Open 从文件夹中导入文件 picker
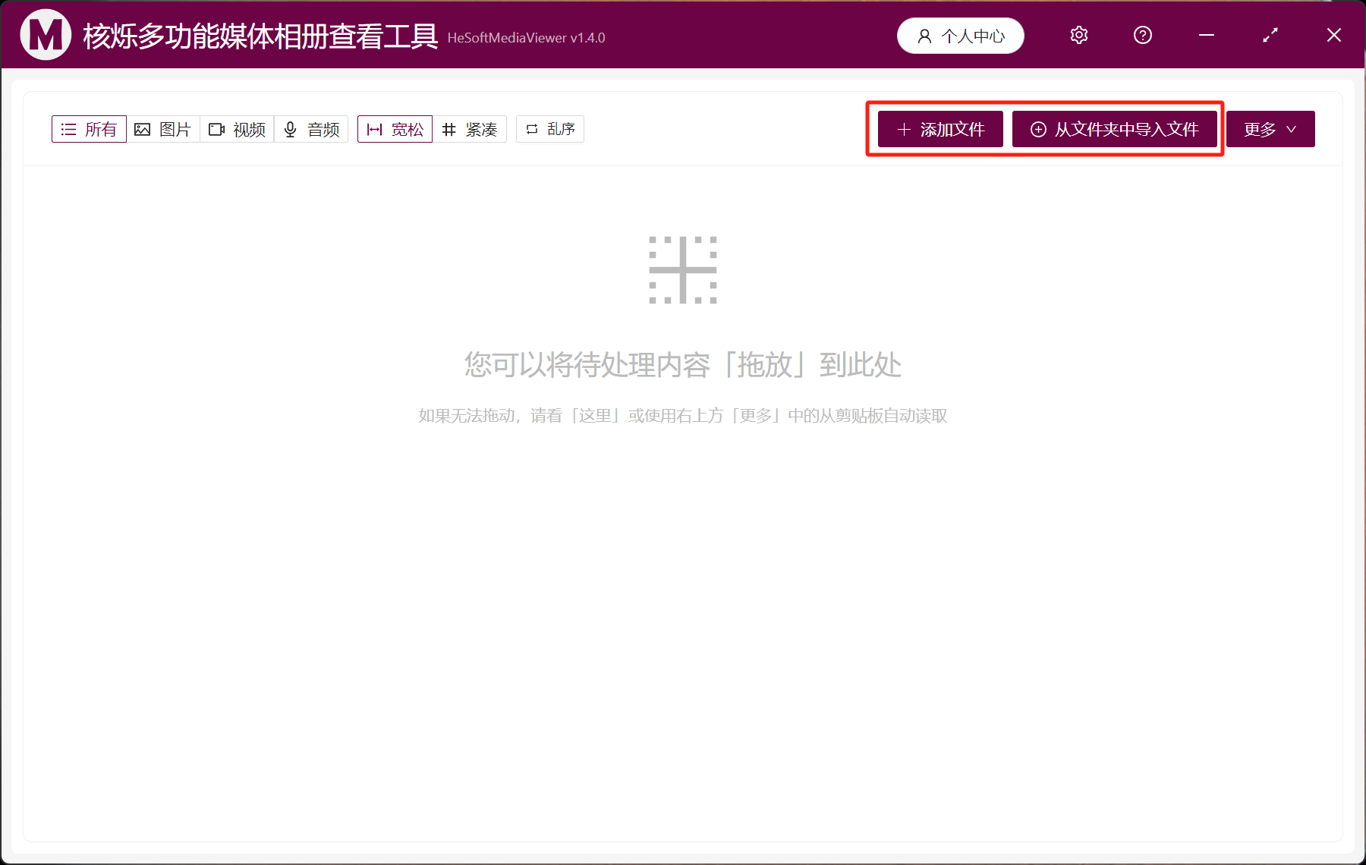Screen dimensions: 1366x865 [1115, 129]
